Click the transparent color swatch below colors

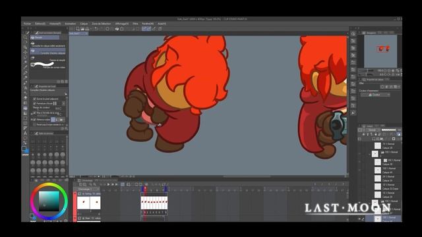(x=25, y=155)
